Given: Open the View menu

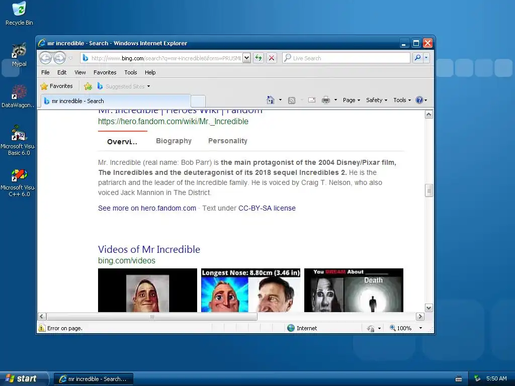Looking at the screenshot, I should coord(80,72).
